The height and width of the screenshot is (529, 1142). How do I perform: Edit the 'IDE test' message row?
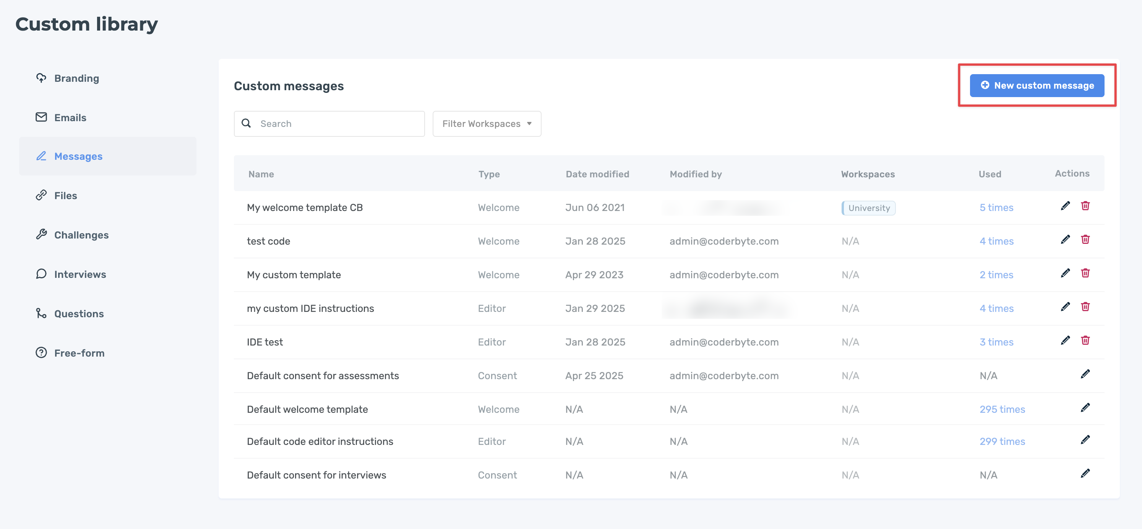(1065, 341)
